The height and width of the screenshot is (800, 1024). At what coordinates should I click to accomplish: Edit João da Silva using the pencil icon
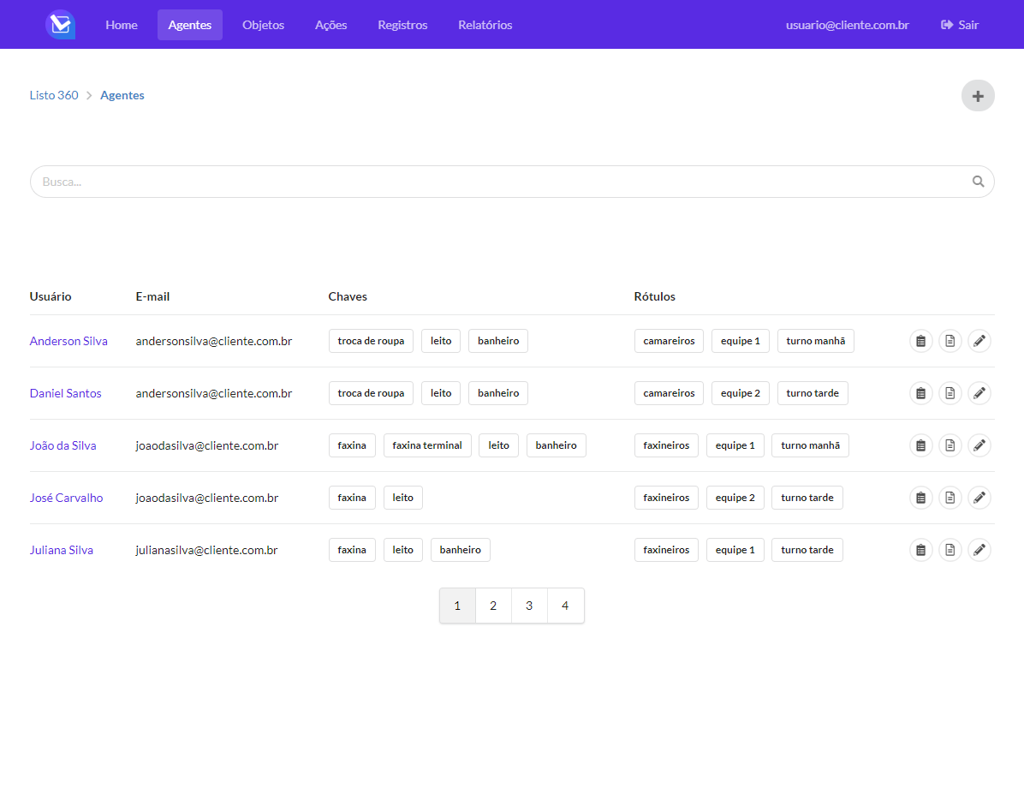[979, 445]
